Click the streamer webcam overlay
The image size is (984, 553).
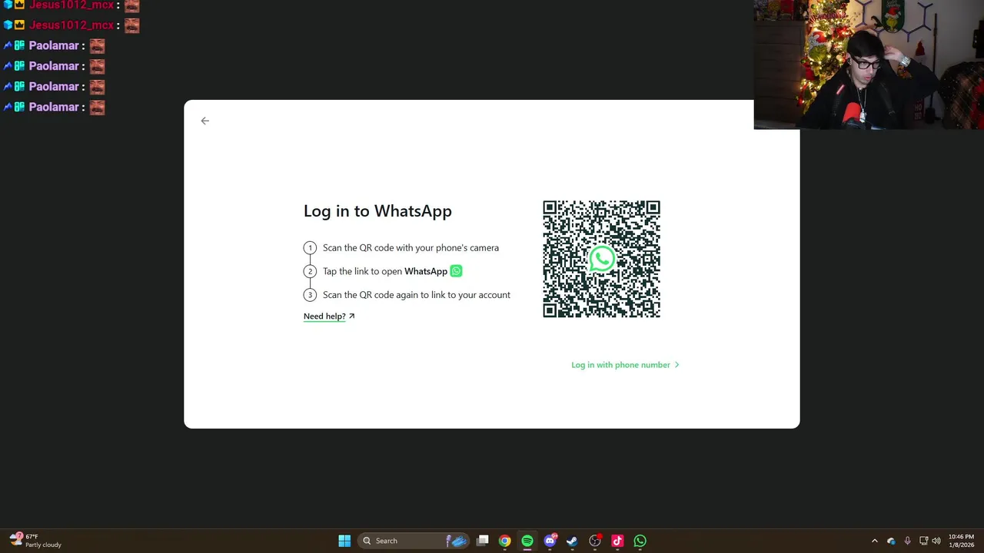[x=869, y=65]
